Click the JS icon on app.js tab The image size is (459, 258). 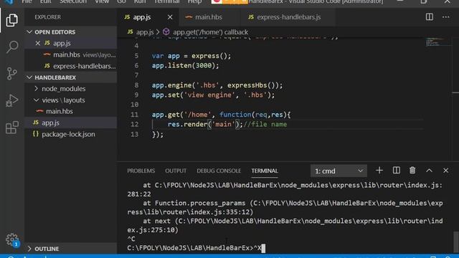point(127,17)
